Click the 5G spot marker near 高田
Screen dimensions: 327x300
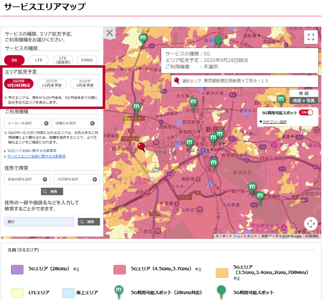pyautogui.click(x=218, y=40)
